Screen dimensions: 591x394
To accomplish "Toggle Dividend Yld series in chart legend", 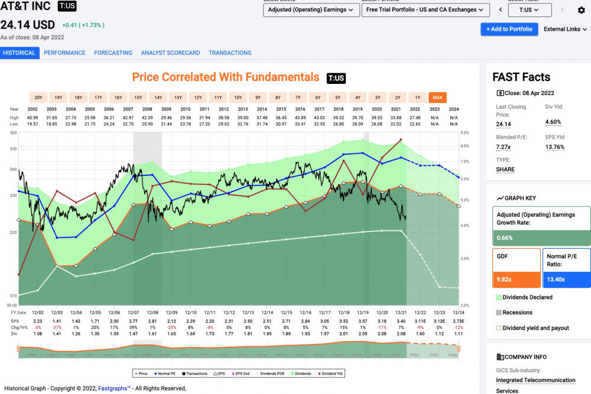I will click(x=330, y=374).
